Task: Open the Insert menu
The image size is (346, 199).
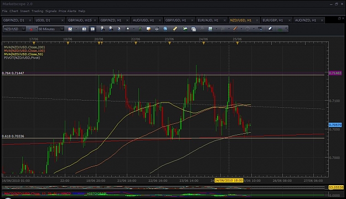Action: [x=25, y=11]
